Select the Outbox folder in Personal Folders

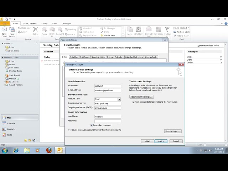click(12, 78)
